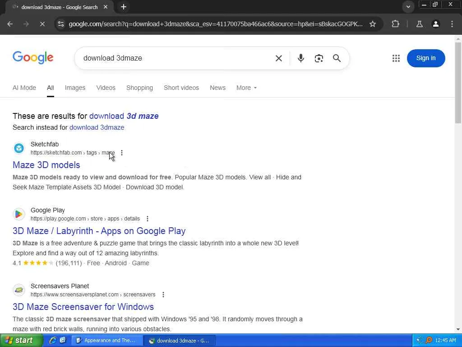Switch to Videos tab
The width and height of the screenshot is (462, 347).
pos(106,88)
